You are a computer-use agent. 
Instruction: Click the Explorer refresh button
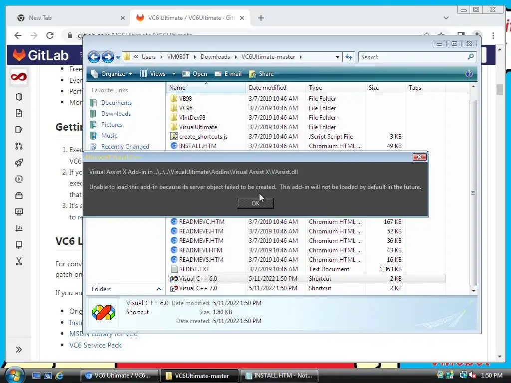click(349, 57)
